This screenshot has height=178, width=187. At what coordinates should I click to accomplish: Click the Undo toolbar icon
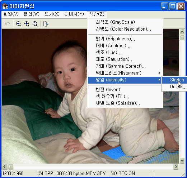8,24
